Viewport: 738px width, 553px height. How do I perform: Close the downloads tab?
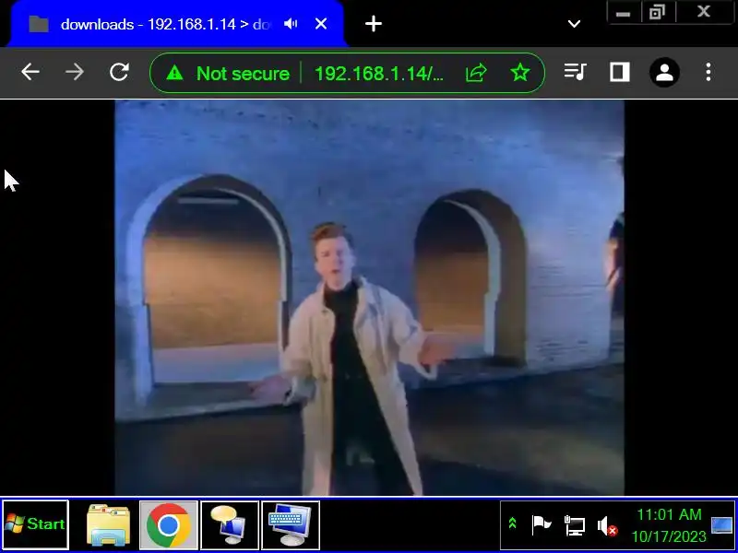coord(321,24)
